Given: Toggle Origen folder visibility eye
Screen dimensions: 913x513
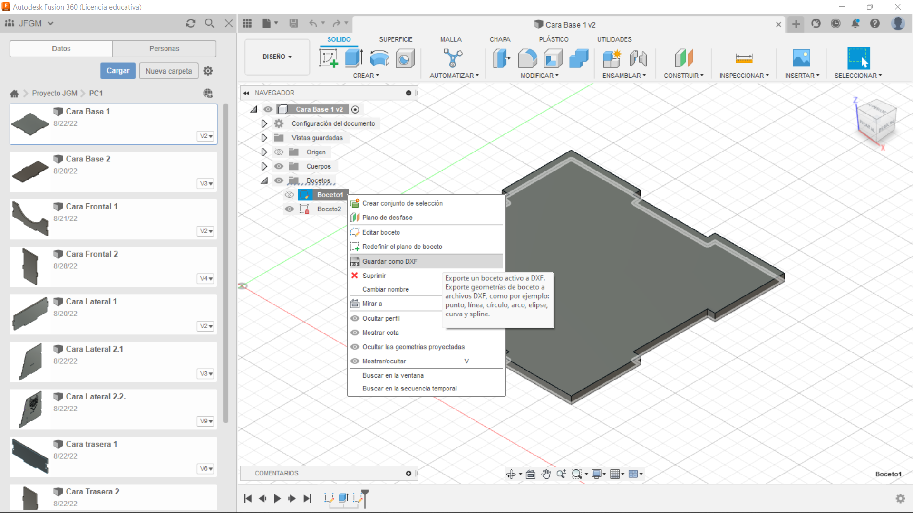Looking at the screenshot, I should point(279,152).
